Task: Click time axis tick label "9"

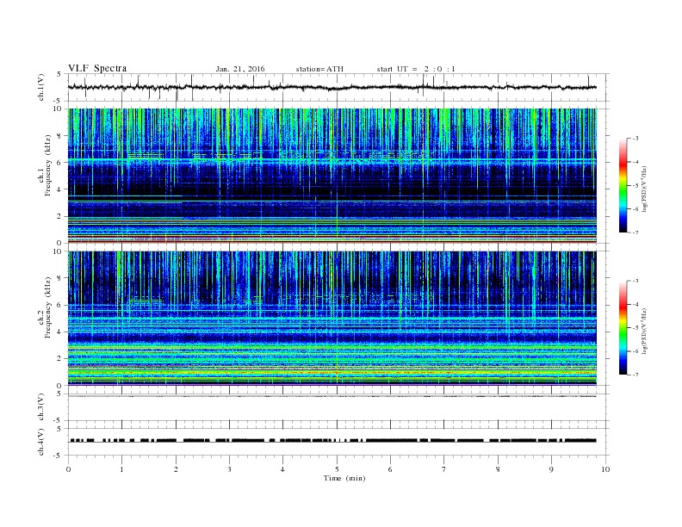Action: pos(551,469)
